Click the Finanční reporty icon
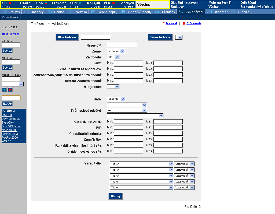Image resolution: width=275 pixels, height=214 pixels. (123, 12)
